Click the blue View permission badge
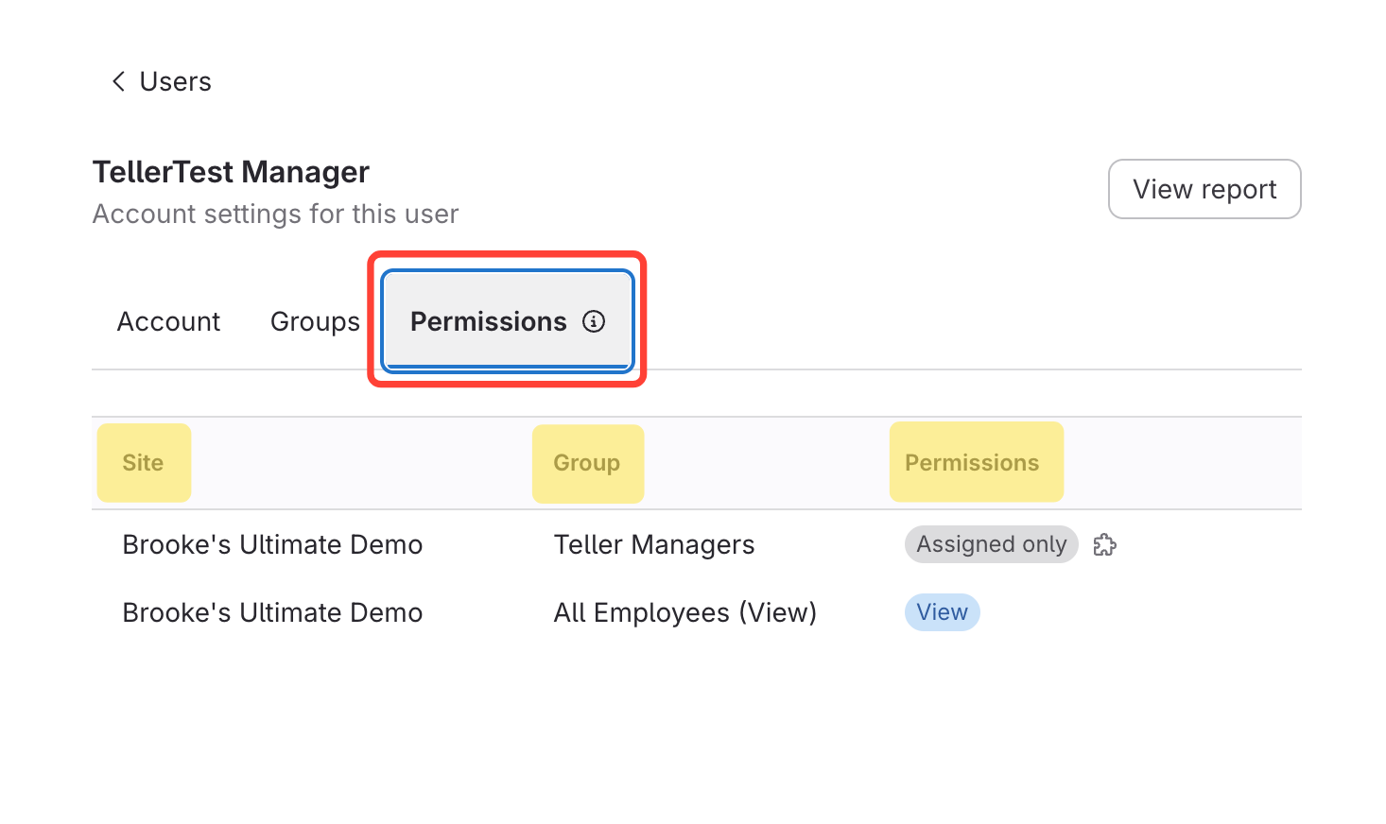The height and width of the screenshot is (824, 1386). point(942,613)
